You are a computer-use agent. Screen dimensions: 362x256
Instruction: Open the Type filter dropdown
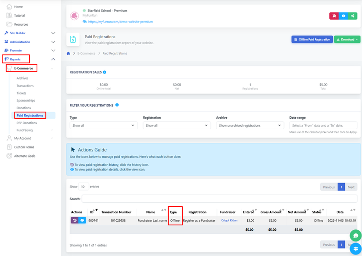(103, 125)
